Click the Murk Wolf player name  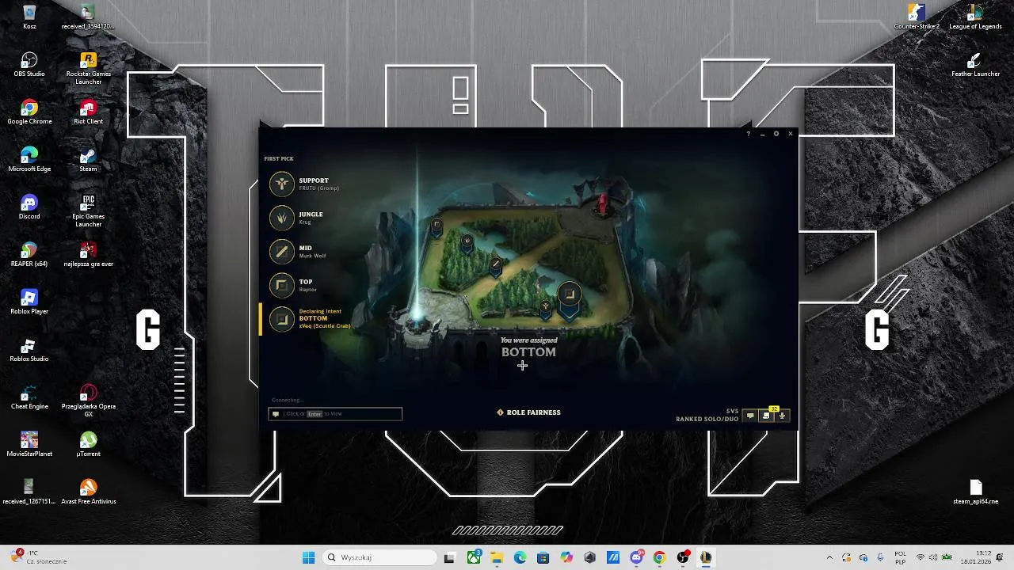pyautogui.click(x=312, y=256)
